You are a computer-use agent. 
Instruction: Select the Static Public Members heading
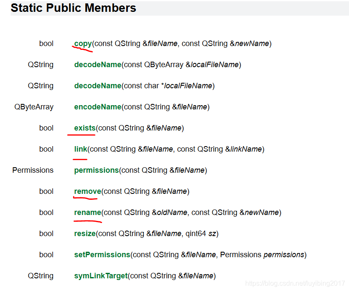click(73, 8)
